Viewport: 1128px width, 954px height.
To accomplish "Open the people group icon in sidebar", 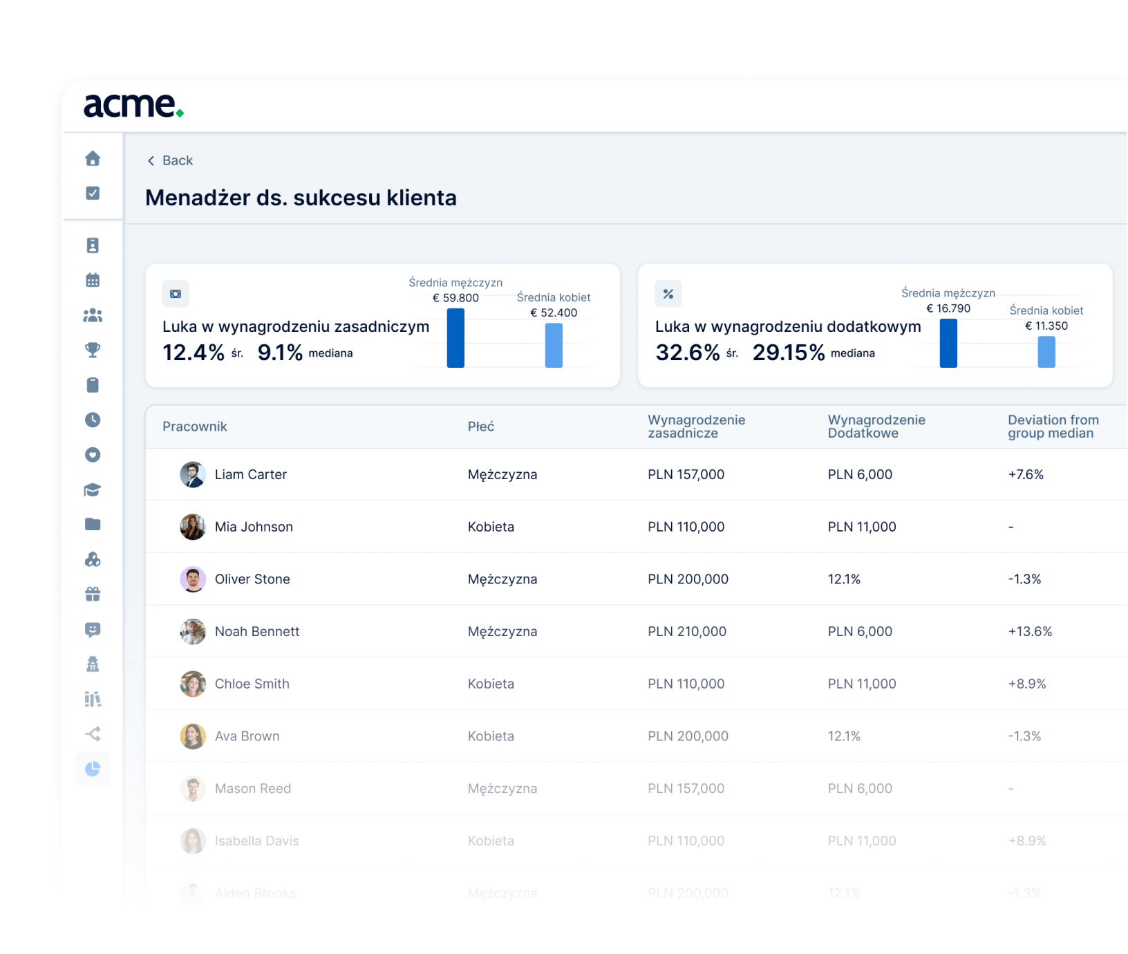I will (x=93, y=315).
